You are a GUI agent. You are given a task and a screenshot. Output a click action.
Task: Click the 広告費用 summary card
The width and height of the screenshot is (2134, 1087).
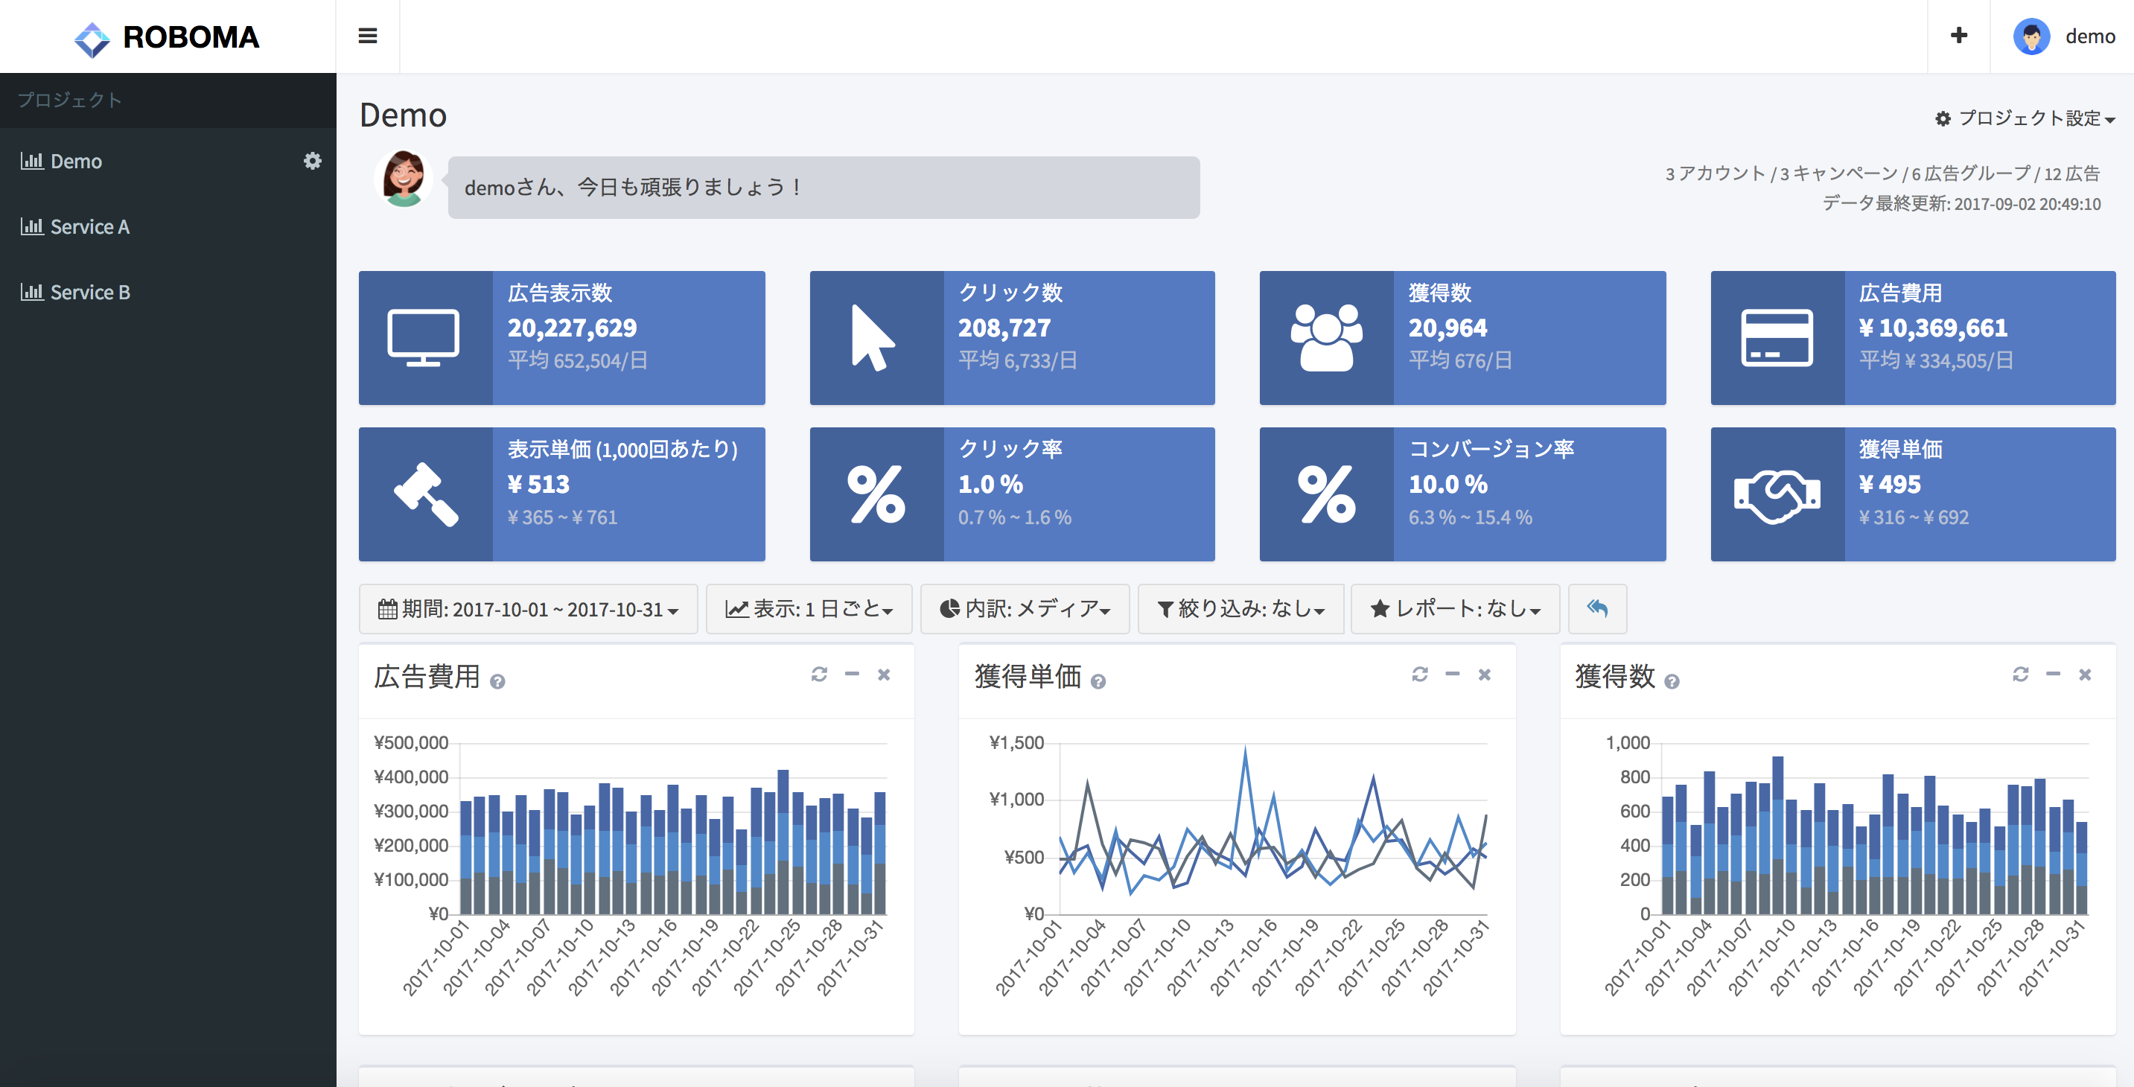point(1912,338)
